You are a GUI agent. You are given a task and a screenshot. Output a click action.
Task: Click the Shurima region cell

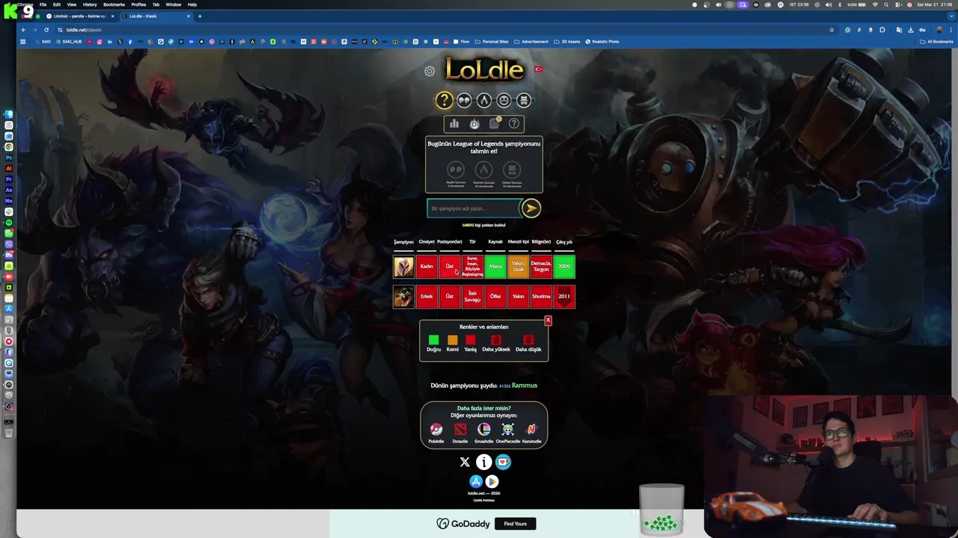(541, 297)
